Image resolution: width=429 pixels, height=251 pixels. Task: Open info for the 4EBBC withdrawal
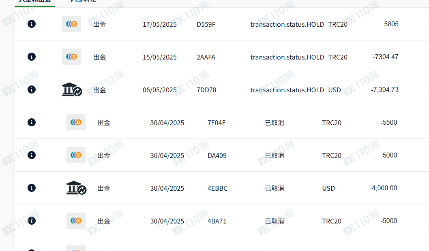[x=32, y=188]
